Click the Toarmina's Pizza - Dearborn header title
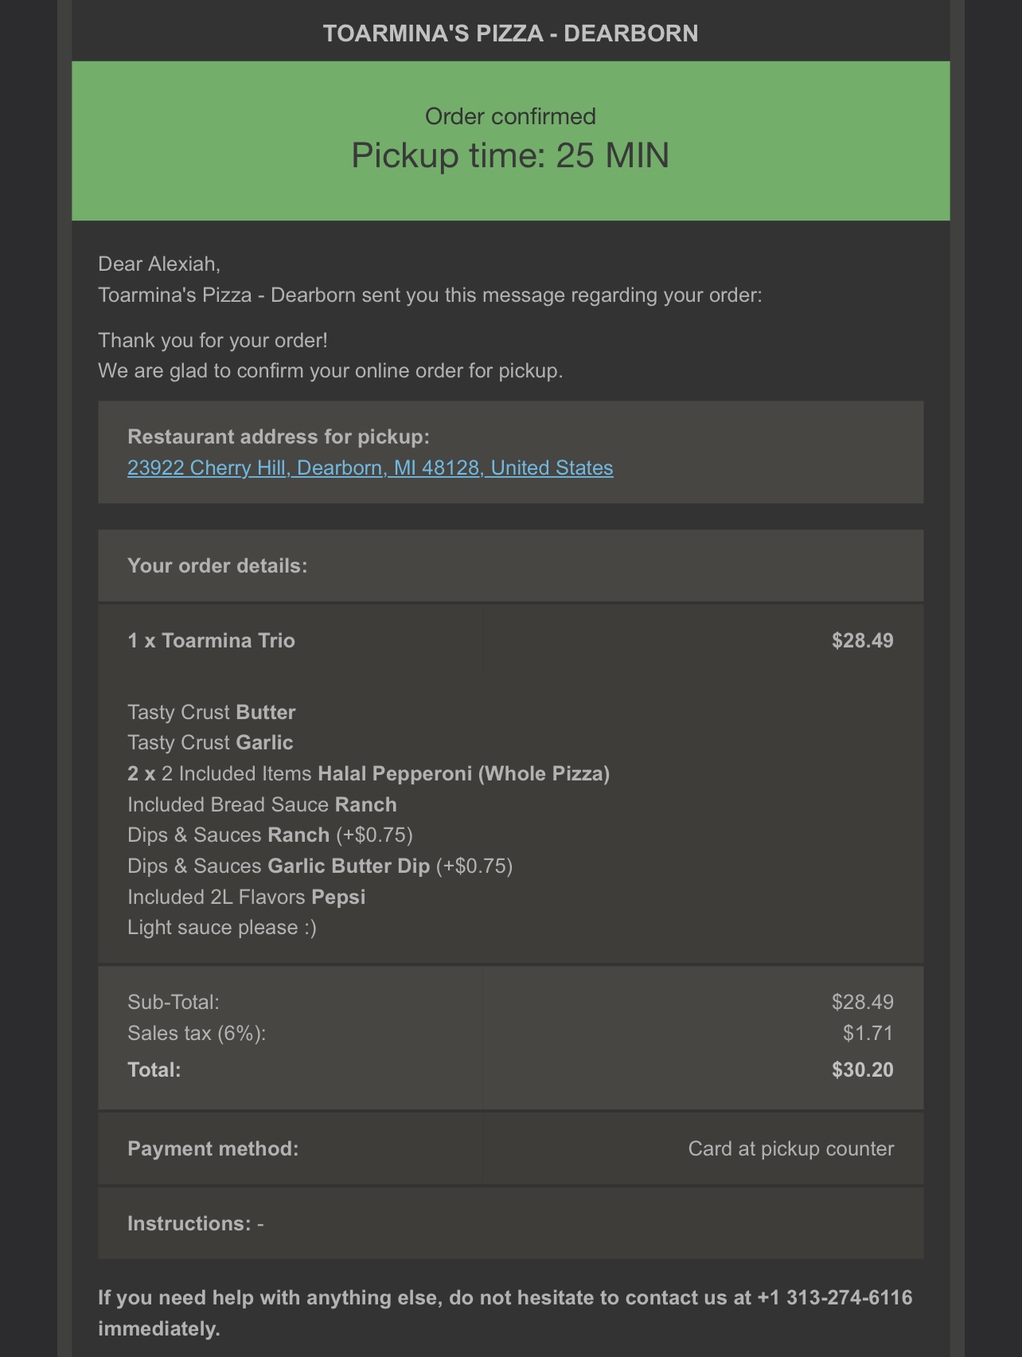 click(510, 33)
